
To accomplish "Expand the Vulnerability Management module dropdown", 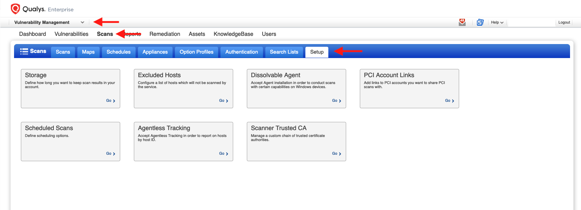I will pos(82,23).
